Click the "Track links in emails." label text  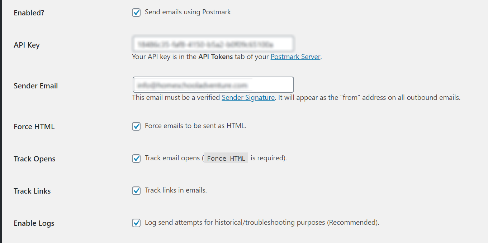point(176,190)
